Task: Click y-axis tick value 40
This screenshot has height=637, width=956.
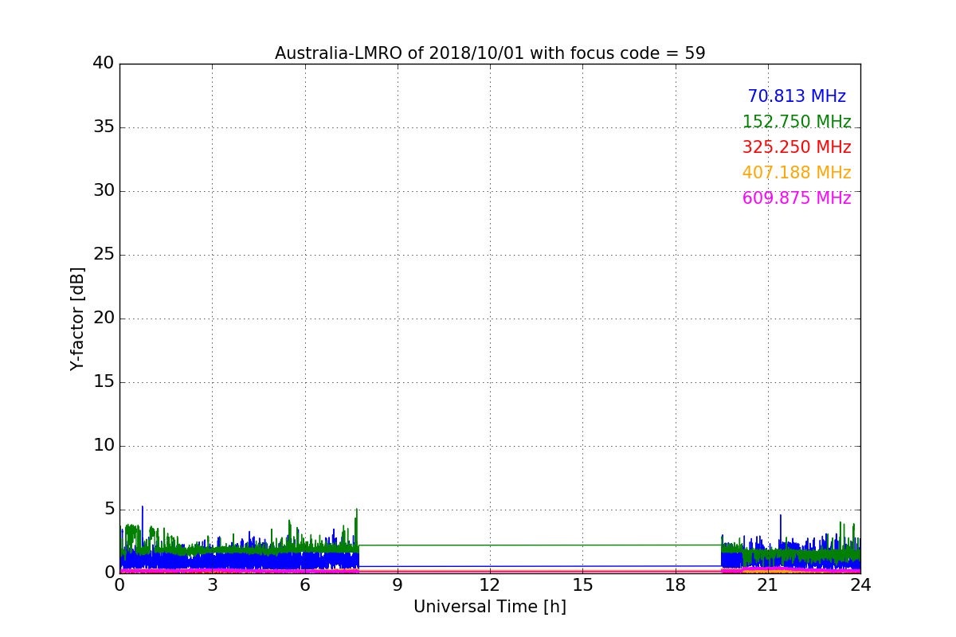Action: [x=104, y=63]
